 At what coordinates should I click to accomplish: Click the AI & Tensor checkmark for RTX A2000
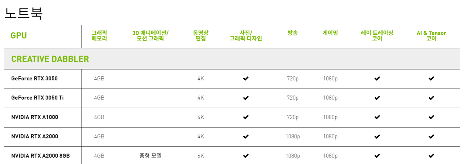(x=431, y=137)
